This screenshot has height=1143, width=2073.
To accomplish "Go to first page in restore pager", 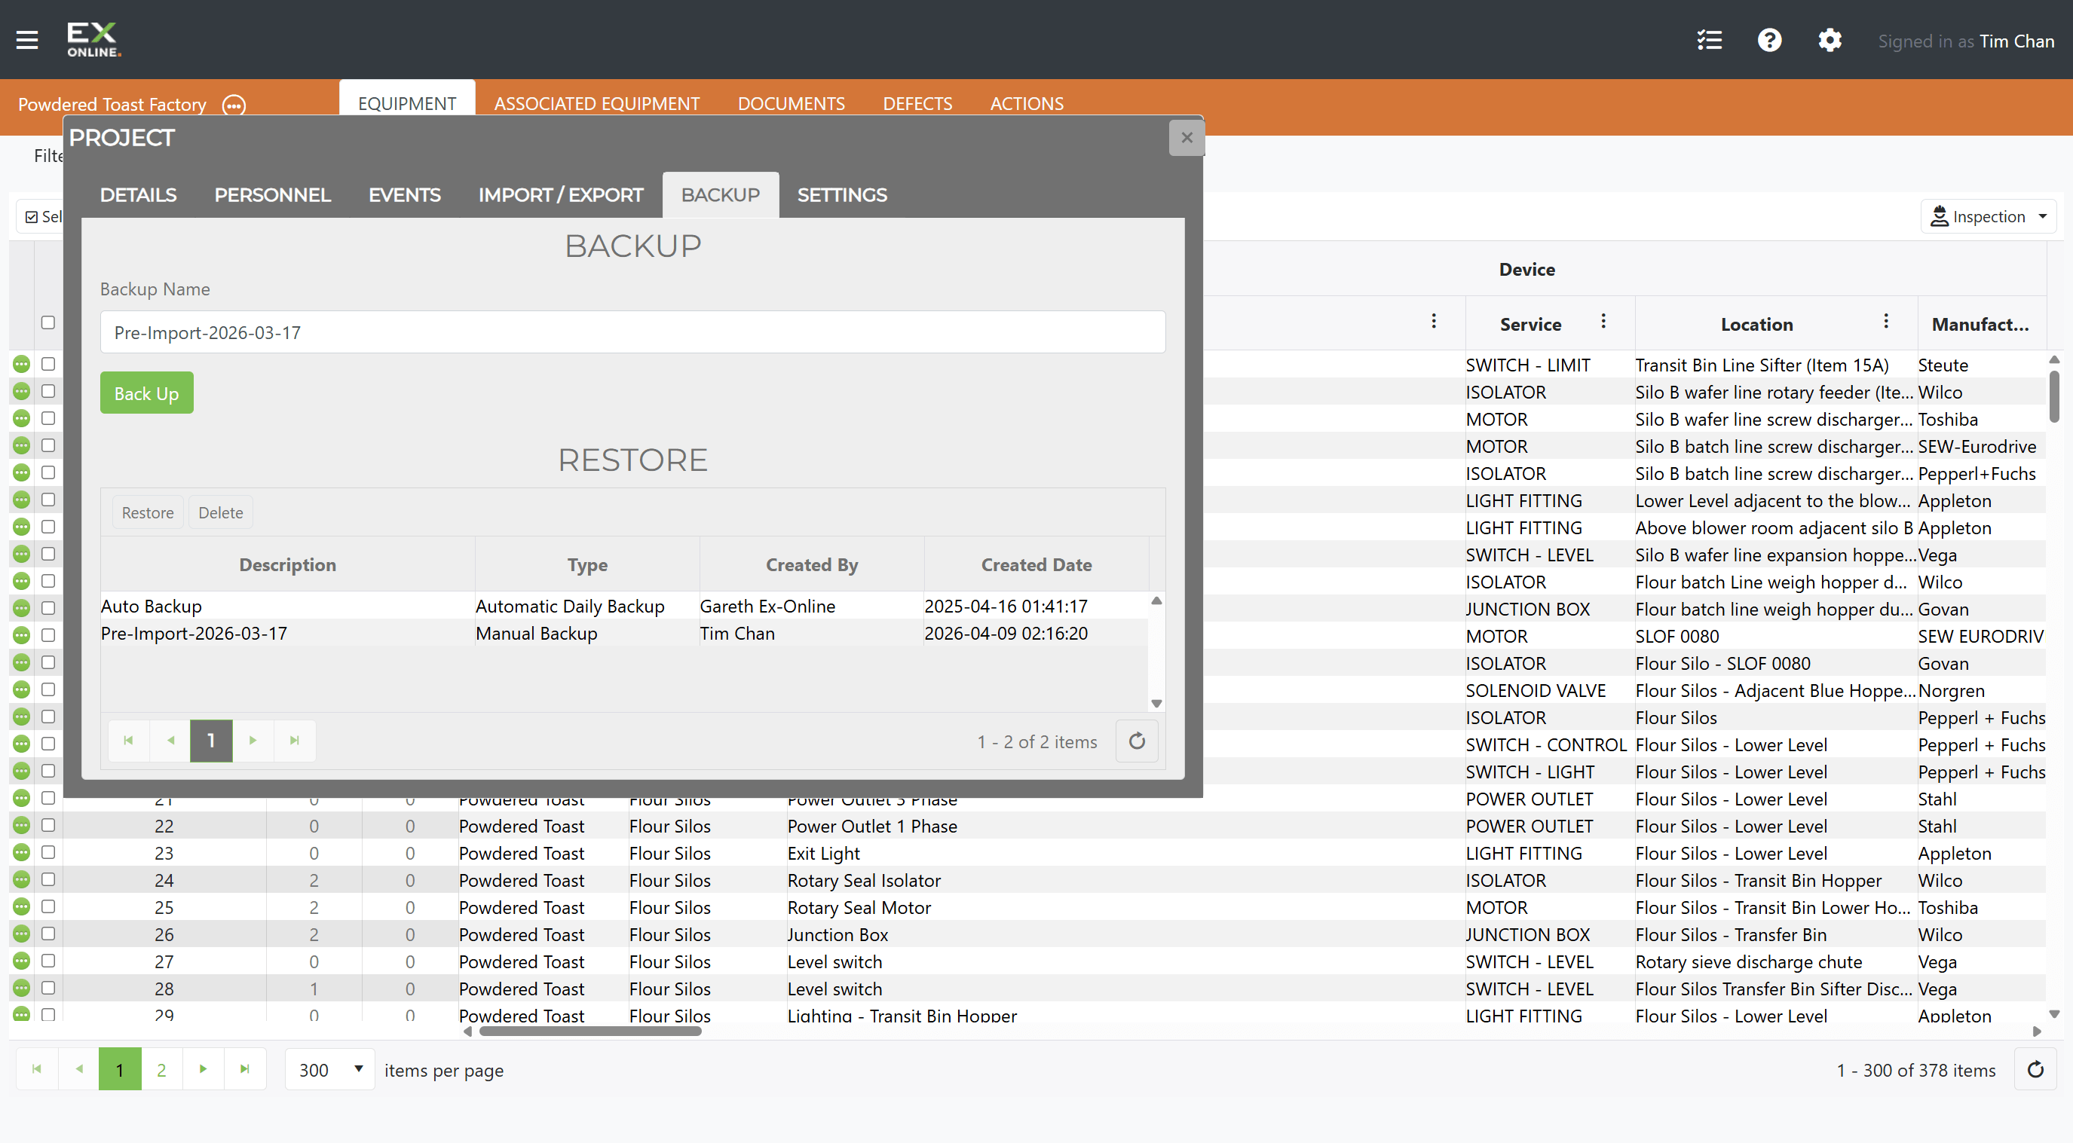I will pyautogui.click(x=129, y=740).
